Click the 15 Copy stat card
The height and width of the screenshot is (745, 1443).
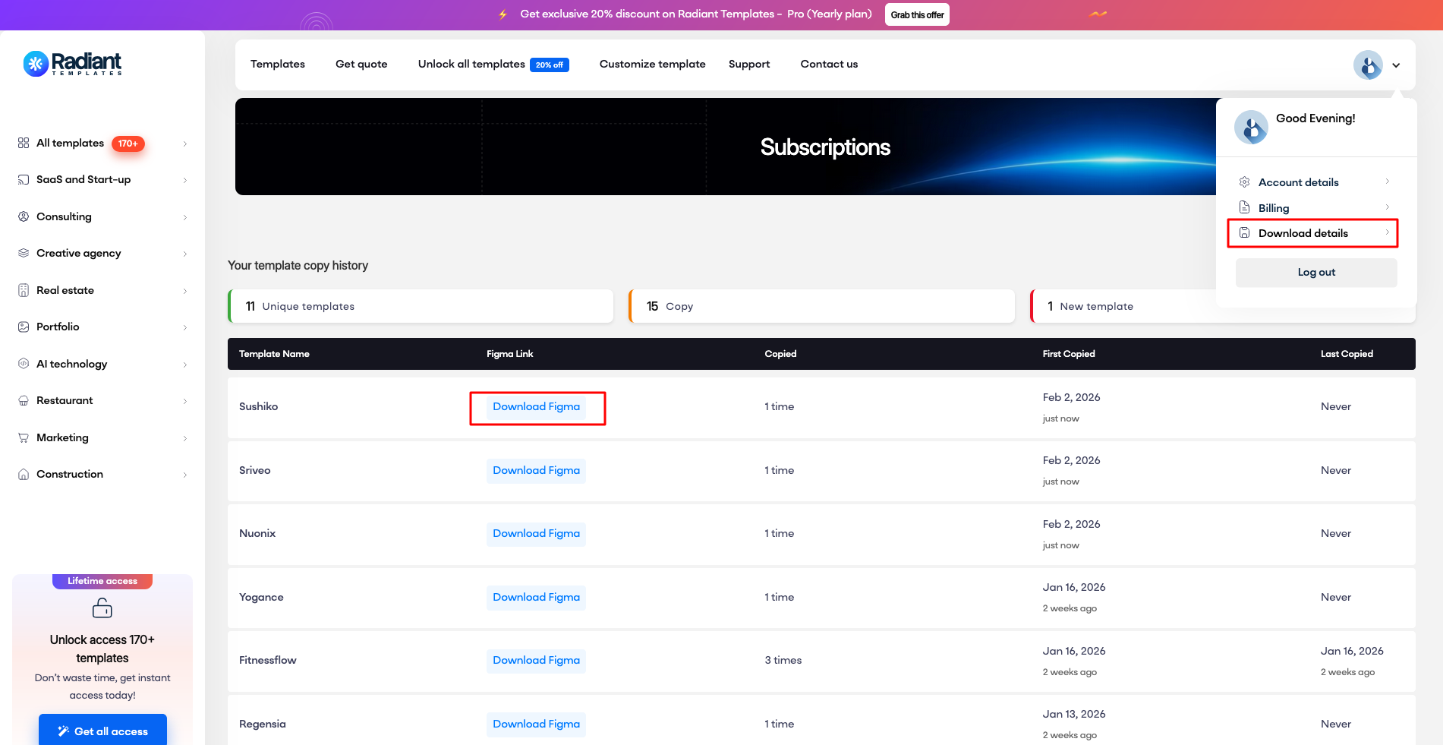click(x=821, y=306)
